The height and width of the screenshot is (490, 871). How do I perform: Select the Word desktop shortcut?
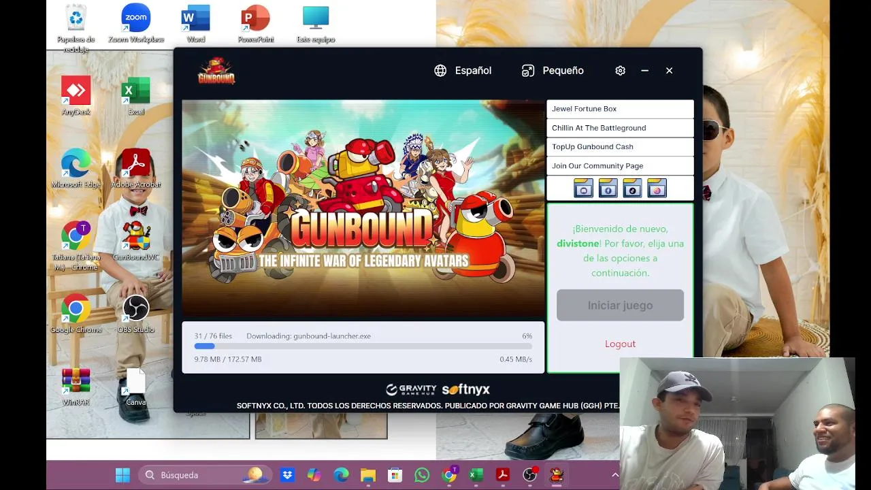coord(196,24)
